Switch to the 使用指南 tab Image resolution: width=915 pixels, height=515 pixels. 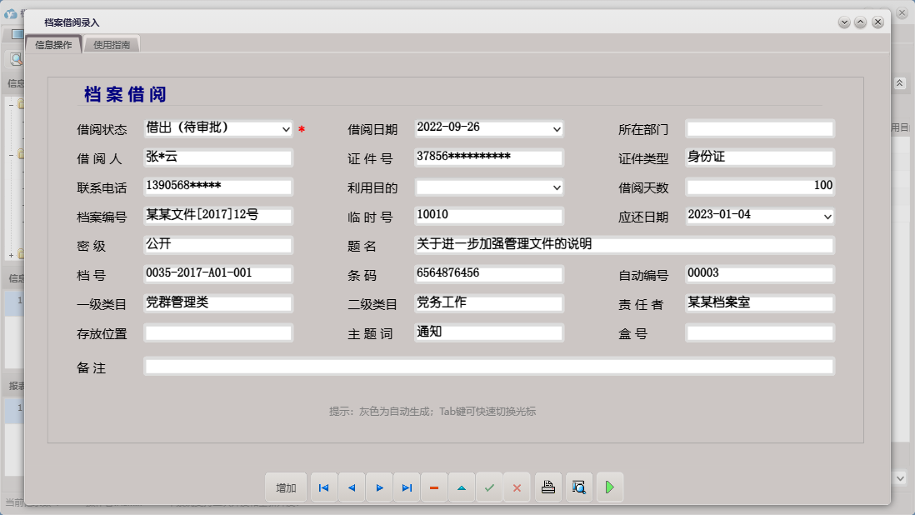(111, 45)
